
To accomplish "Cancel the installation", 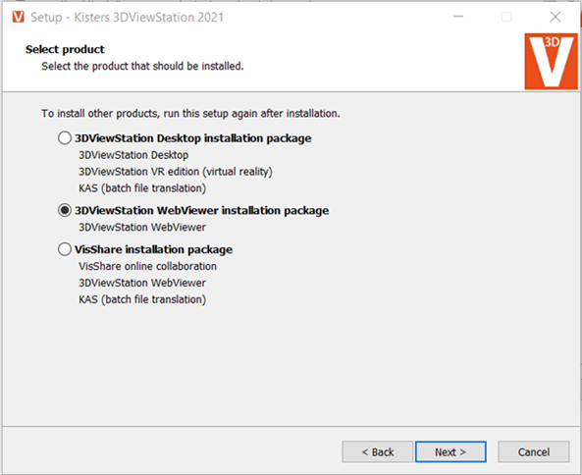I will tap(534, 452).
